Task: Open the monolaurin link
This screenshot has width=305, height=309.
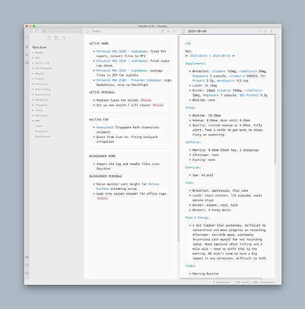Action: [x=226, y=81]
